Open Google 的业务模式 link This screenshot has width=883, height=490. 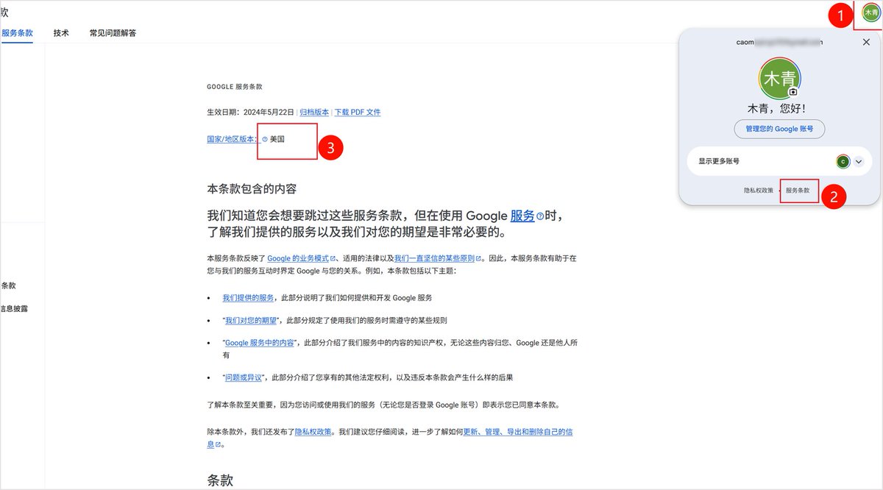[301, 258]
